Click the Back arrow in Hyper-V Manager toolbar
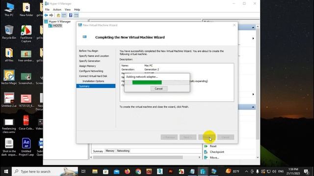 pos(46,15)
